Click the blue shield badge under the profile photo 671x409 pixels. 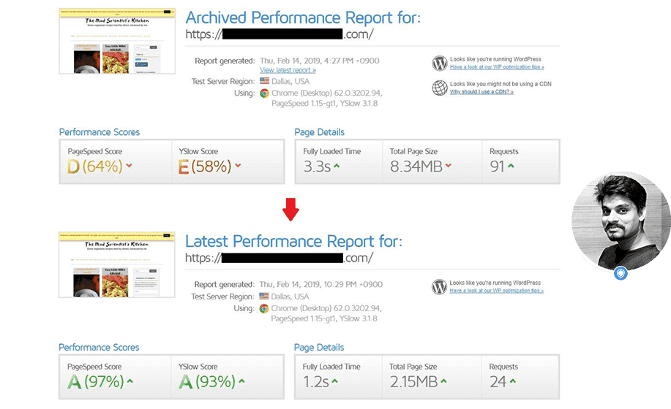(x=621, y=273)
